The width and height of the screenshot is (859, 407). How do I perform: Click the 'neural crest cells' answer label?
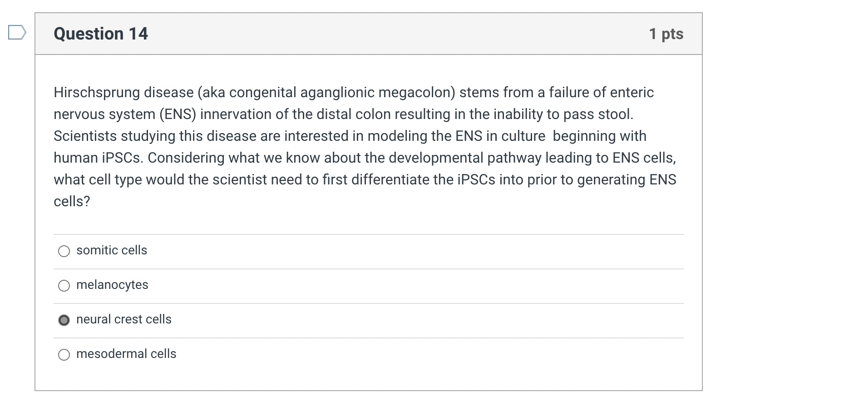[x=124, y=319]
